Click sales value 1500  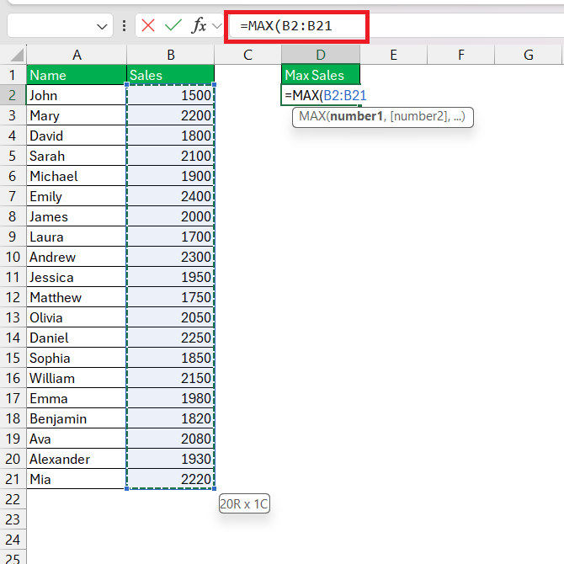click(171, 95)
